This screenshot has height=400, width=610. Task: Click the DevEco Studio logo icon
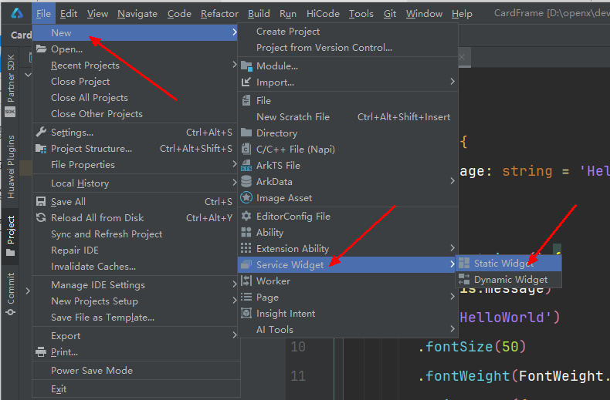[16, 14]
